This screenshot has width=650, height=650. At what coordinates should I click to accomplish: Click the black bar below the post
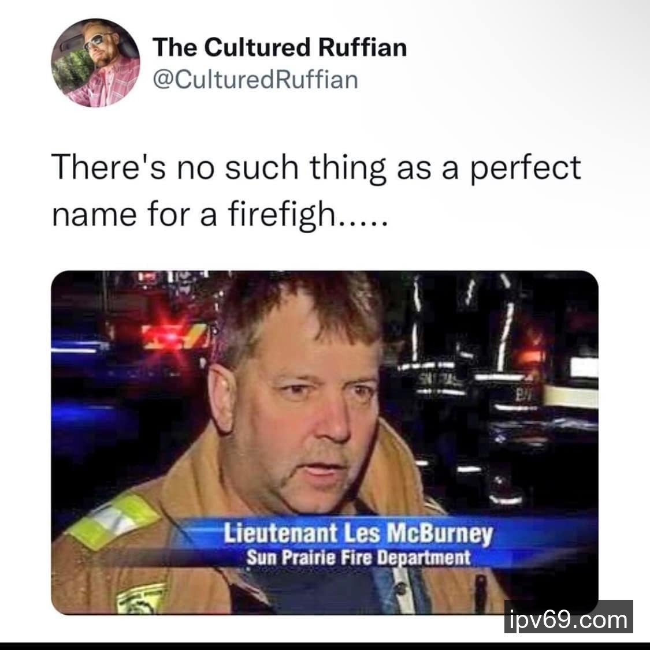point(325,647)
